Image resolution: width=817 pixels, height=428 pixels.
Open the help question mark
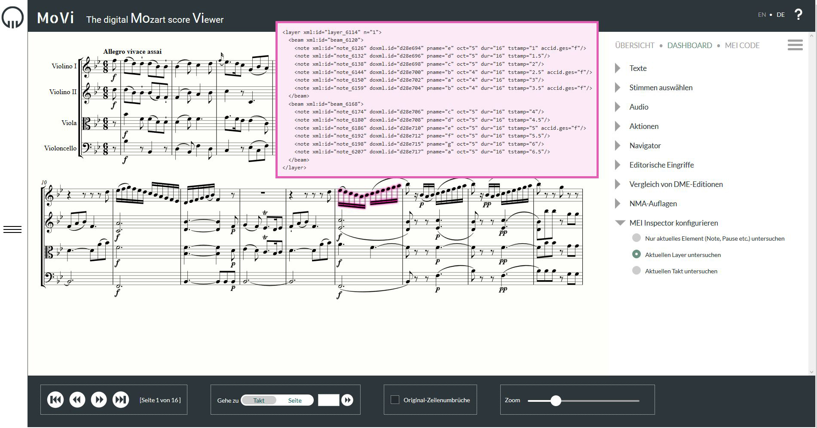point(798,15)
